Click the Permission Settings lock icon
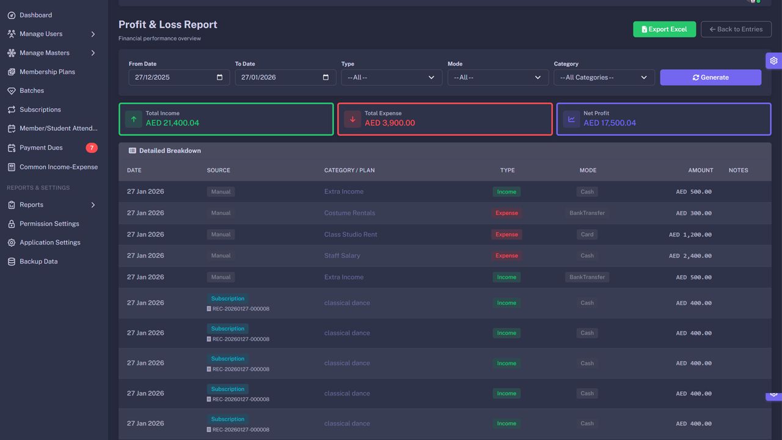Screen dimensions: 782x440 [x=12, y=224]
